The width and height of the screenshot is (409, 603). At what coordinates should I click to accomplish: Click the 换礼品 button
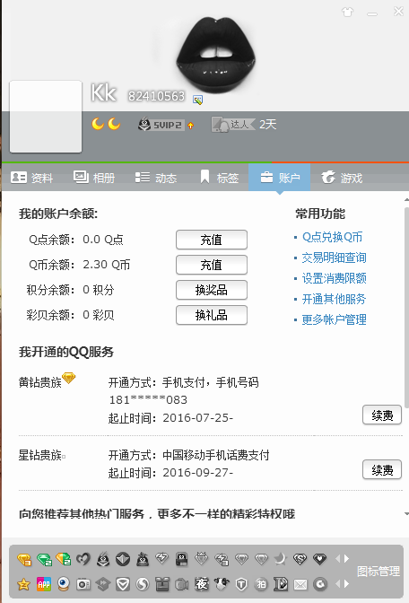coord(212,315)
